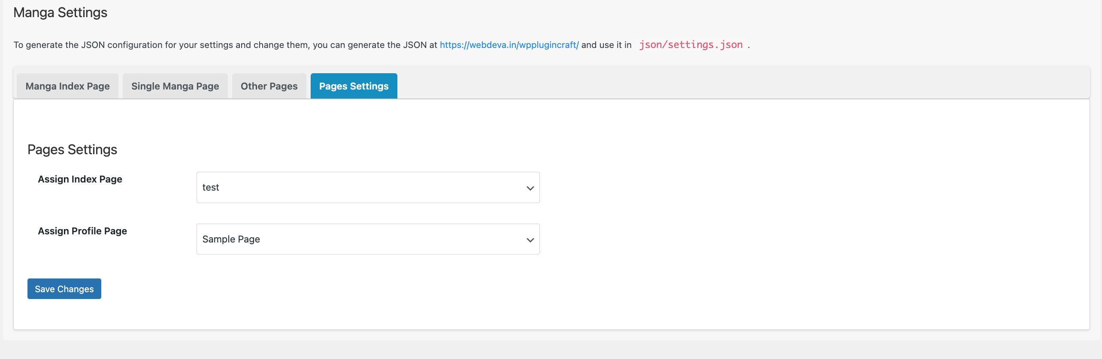Screen dimensions: 1102x359
Task: Click the Pages Settings section heading
Action: point(72,150)
